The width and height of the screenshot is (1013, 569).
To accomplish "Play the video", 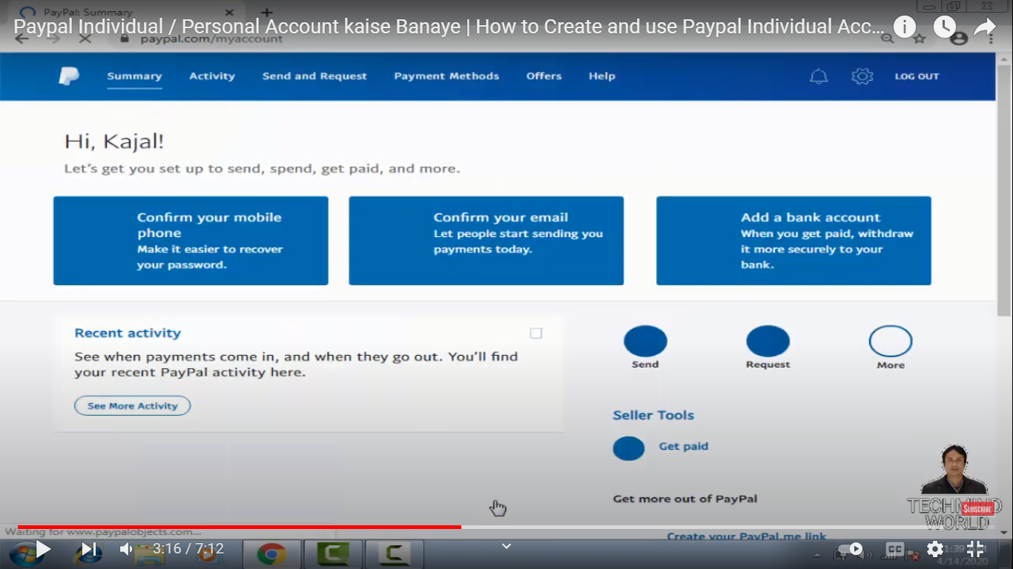I will [43, 549].
